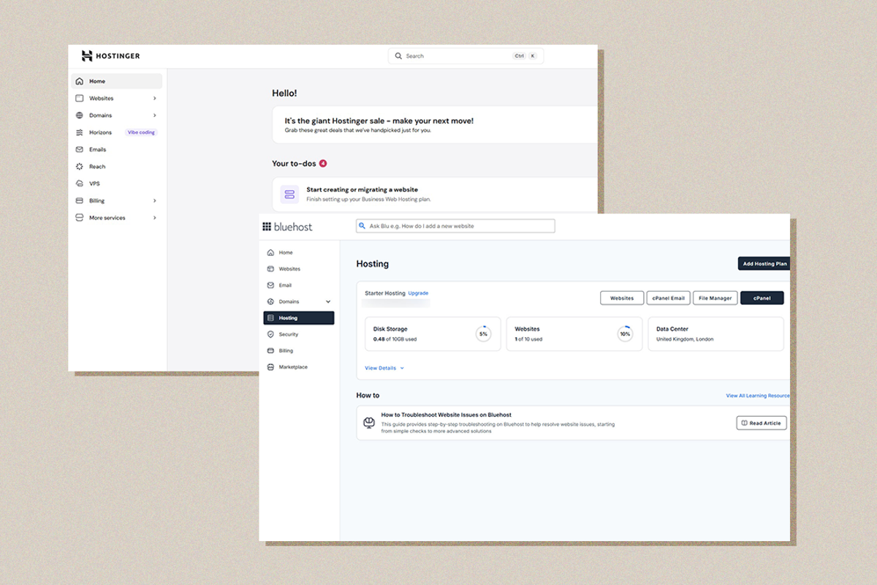877x585 pixels.
Task: Click Home icon in Hostinger sidebar
Action: pos(80,81)
